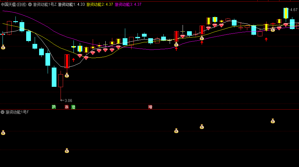Viewport: 299px width, 167px height.
Task: Open the dropdown beside 中国天楹(日线) title
Action: tap(30, 4)
